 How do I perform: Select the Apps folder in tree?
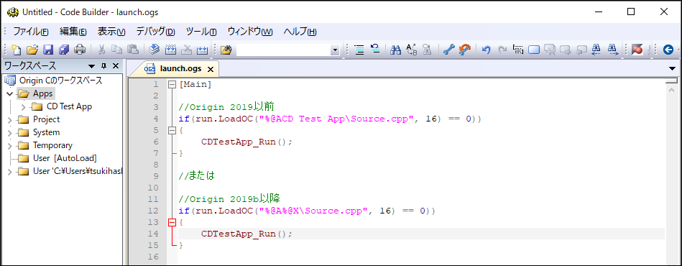point(42,93)
